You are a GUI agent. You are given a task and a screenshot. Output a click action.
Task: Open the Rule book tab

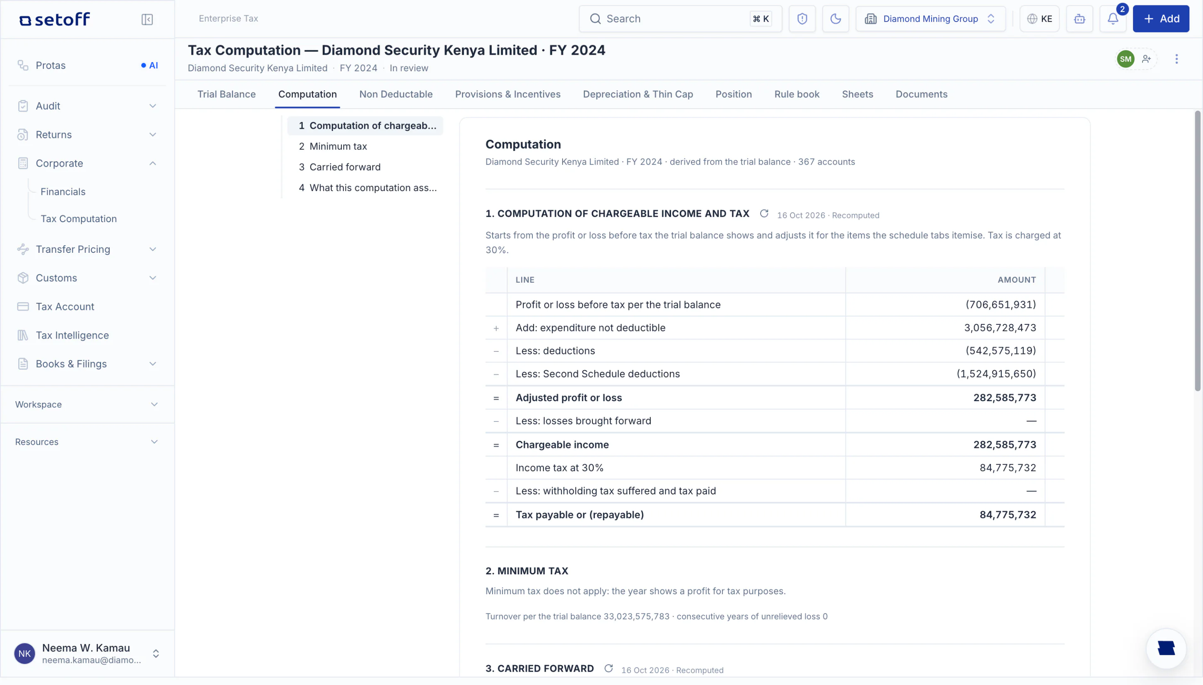[x=797, y=94]
